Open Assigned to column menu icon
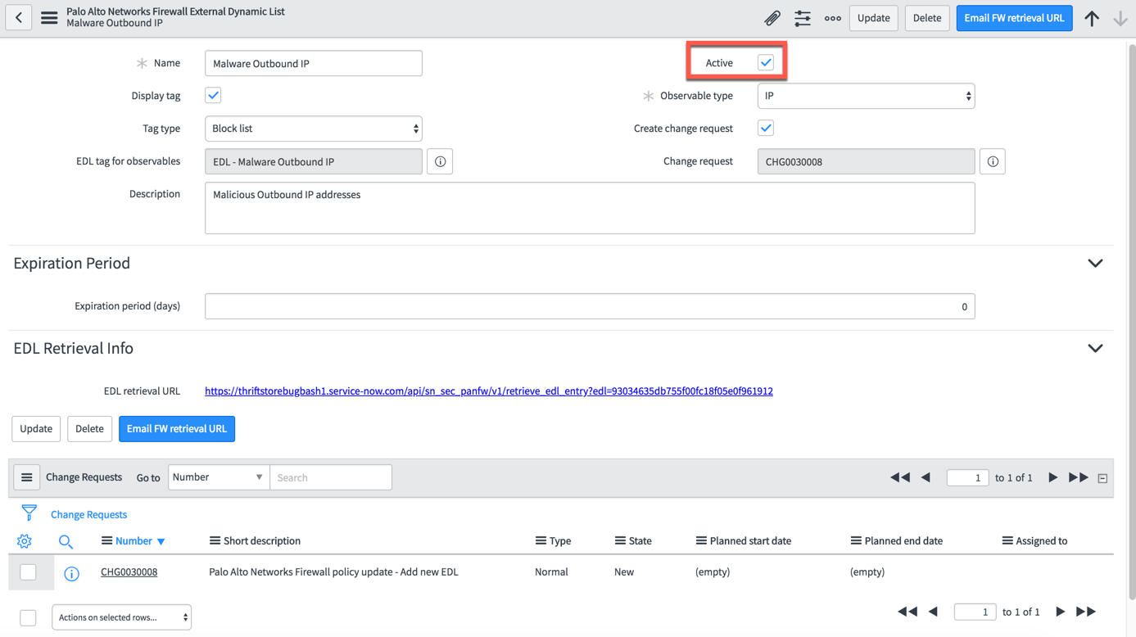Image resolution: width=1136 pixels, height=637 pixels. click(1007, 540)
